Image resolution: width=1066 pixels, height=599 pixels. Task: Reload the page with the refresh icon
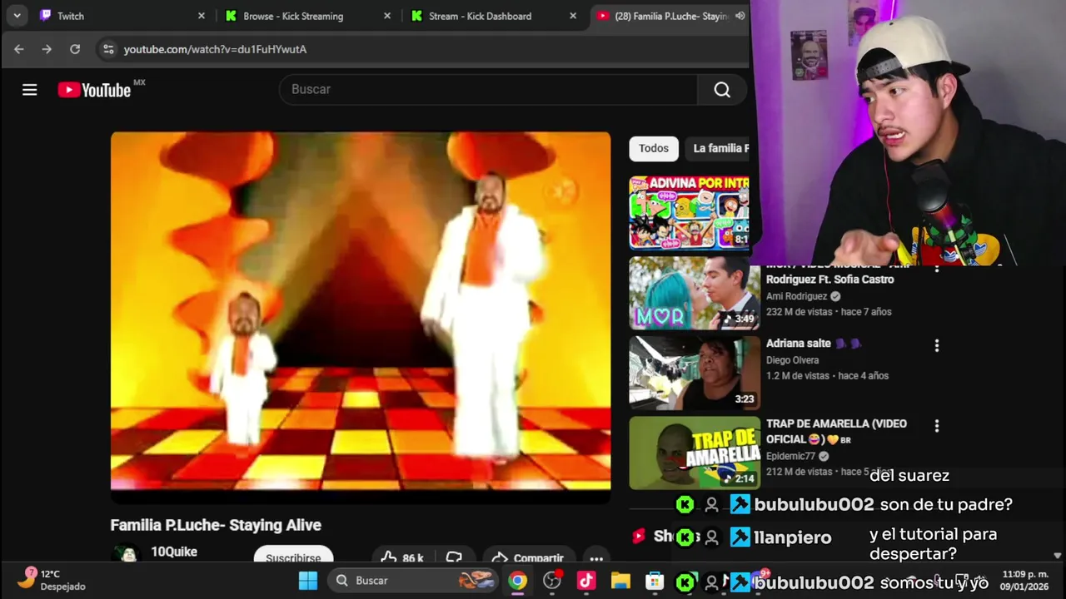pos(75,49)
